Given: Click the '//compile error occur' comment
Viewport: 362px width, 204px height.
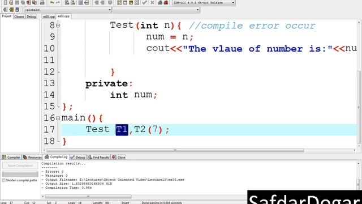Looking at the screenshot, I should [x=252, y=25].
